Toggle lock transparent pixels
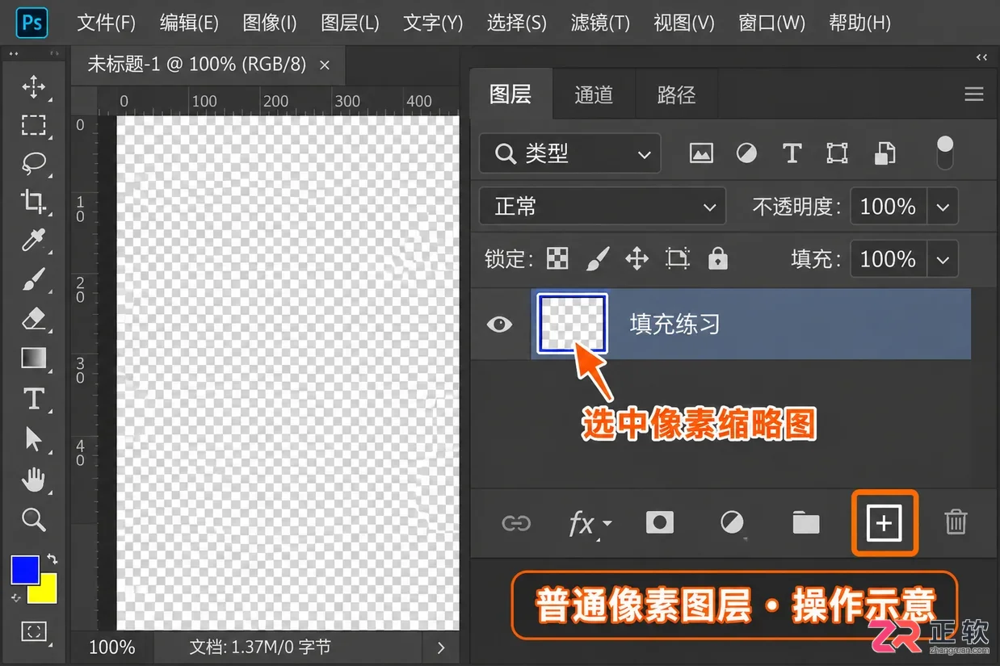The image size is (1000, 666). coord(557,258)
